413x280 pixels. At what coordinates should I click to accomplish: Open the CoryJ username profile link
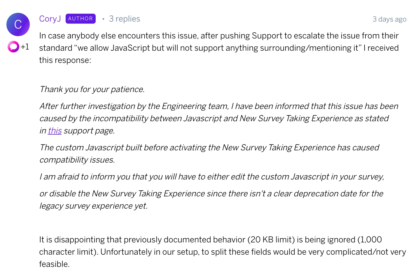(x=50, y=19)
